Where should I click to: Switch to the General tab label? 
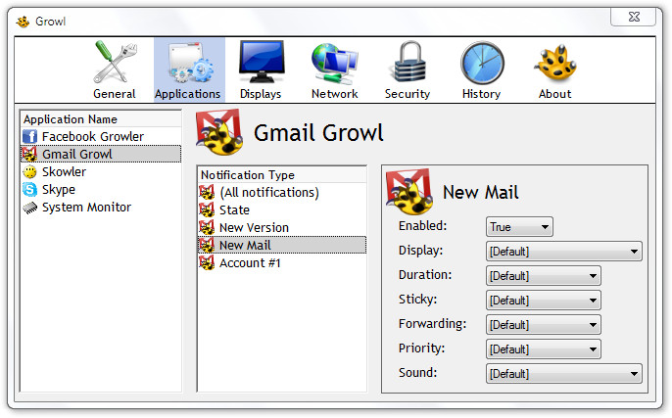pos(115,94)
